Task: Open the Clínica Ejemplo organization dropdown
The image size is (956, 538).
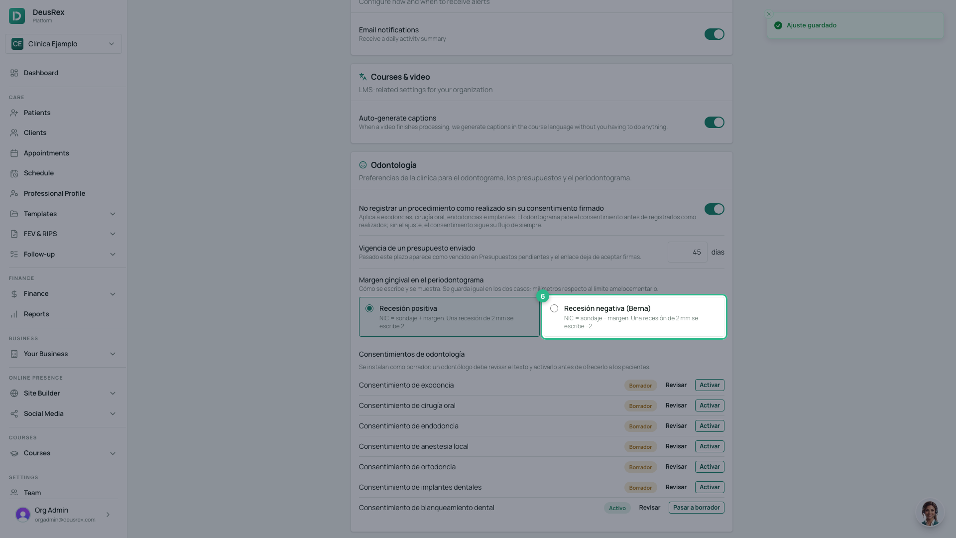Action: tap(63, 44)
